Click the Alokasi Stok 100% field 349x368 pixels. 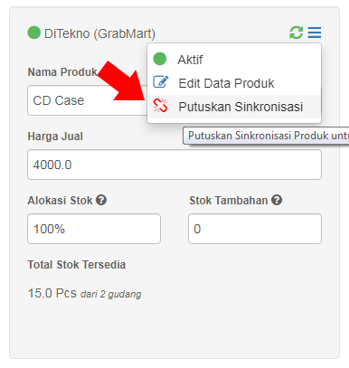[x=94, y=229]
